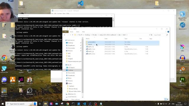Open Discord desktop icon
The width and height of the screenshot is (189, 106).
(x=4, y=80)
